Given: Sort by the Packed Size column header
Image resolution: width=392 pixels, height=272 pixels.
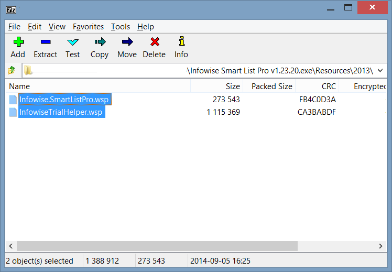Looking at the screenshot, I should pyautogui.click(x=269, y=86).
